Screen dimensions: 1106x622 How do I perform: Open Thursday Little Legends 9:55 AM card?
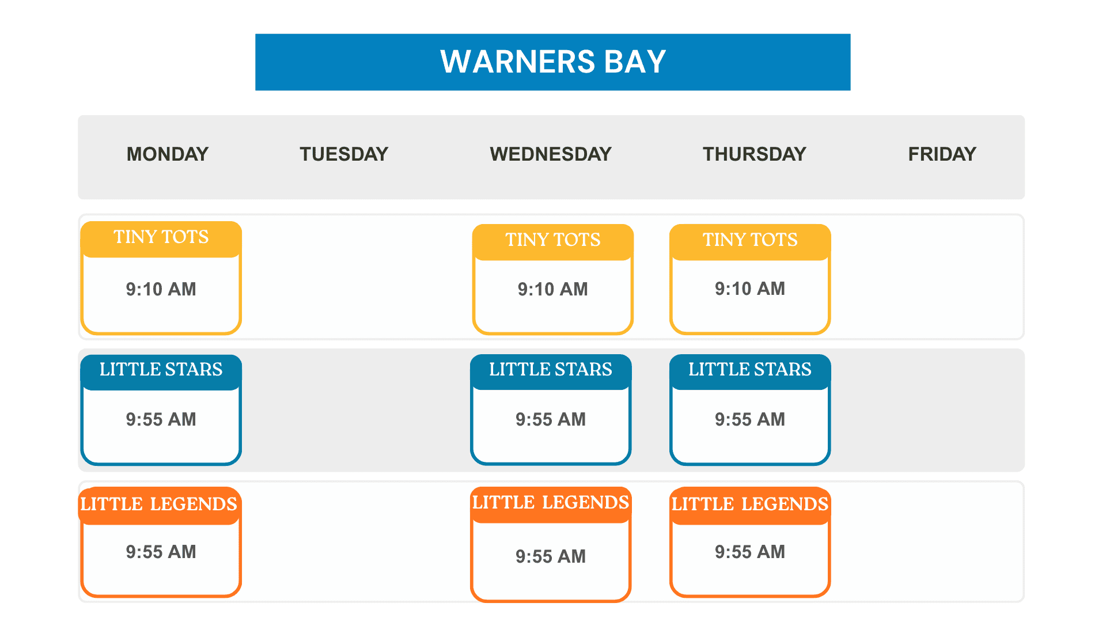(x=750, y=542)
